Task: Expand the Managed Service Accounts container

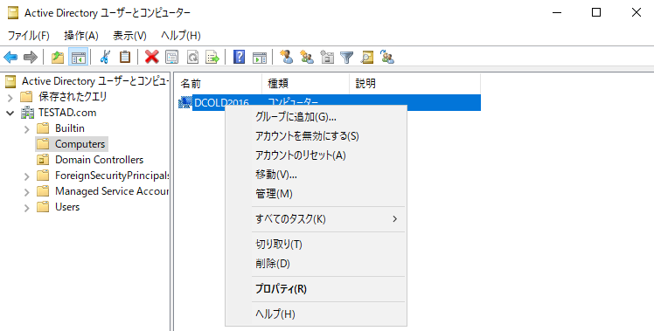Action: coord(27,192)
